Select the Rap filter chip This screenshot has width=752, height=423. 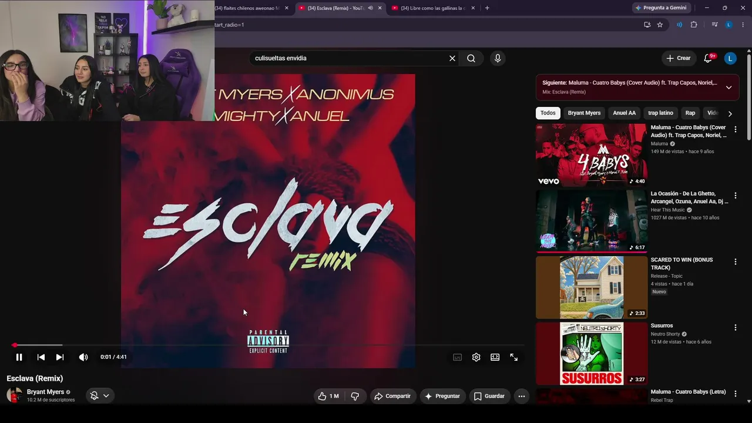[x=690, y=113]
